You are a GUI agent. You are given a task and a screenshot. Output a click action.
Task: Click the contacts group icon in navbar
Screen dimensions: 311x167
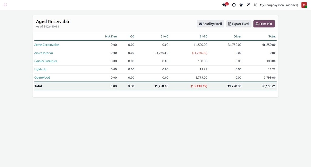[x=241, y=5]
